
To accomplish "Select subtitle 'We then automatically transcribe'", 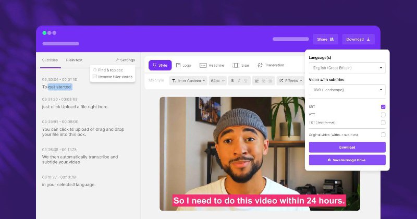I will (80, 160).
